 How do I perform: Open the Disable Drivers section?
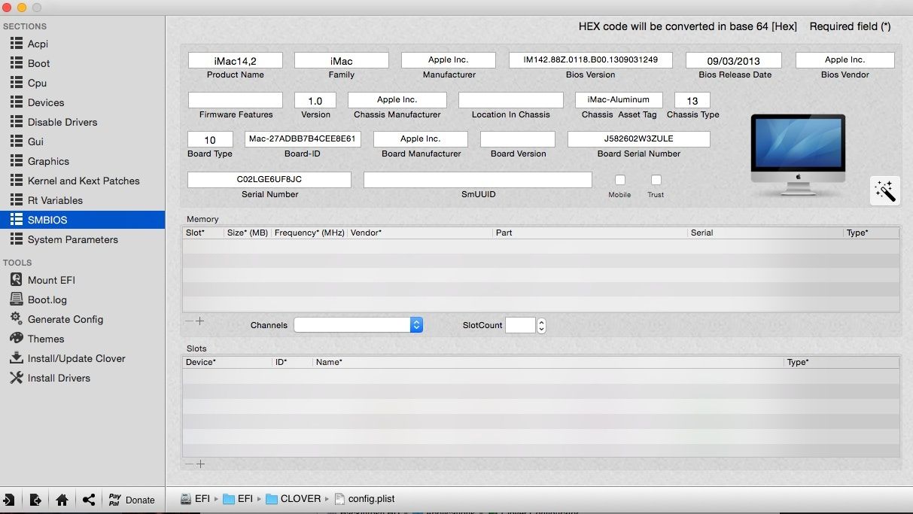click(x=82, y=122)
